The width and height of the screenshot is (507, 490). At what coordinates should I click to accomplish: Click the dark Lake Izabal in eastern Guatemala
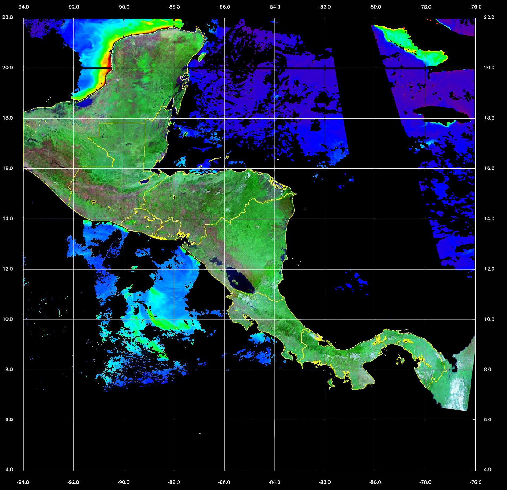point(145,181)
